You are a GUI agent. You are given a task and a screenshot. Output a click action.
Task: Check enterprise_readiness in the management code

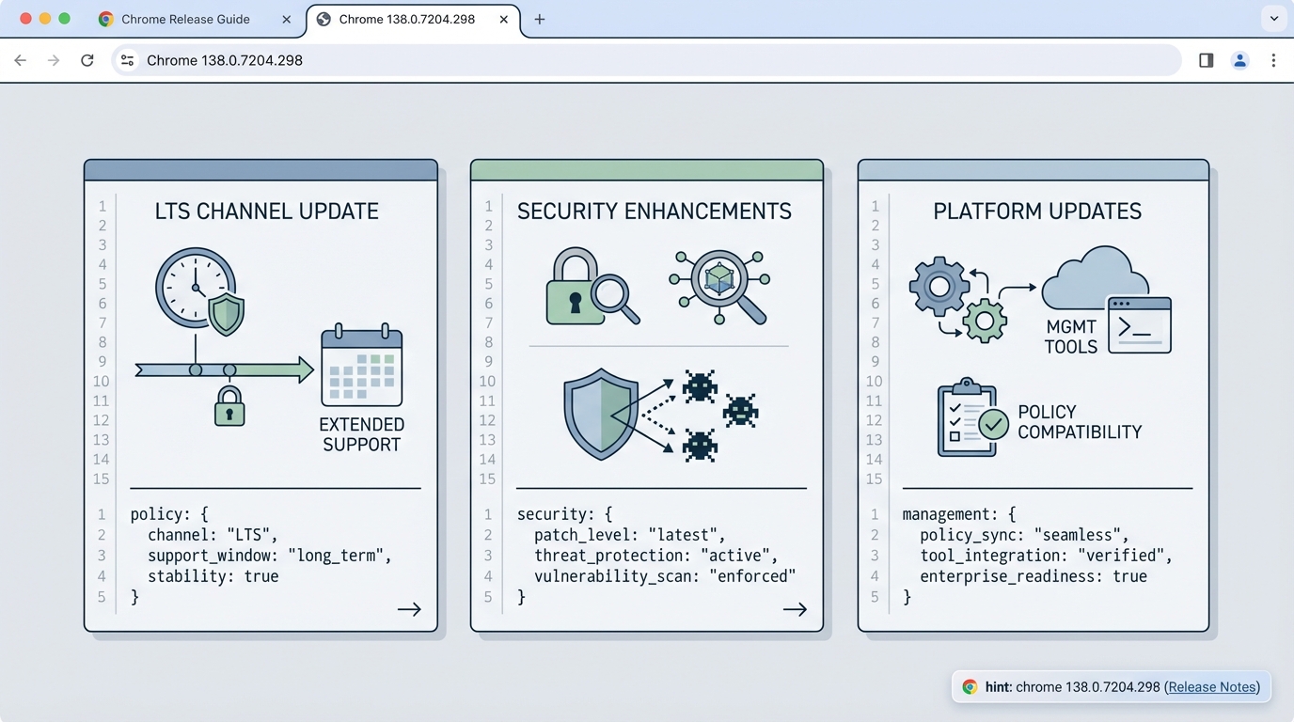[1026, 576]
